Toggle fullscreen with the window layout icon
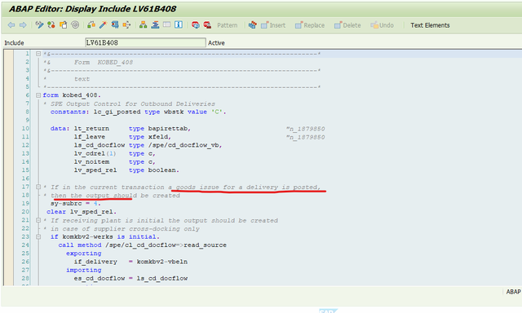Viewport: 522px width, 313px height. coord(166,25)
